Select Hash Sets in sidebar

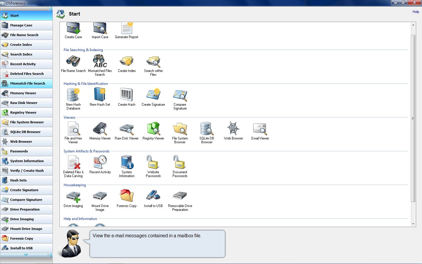26,180
